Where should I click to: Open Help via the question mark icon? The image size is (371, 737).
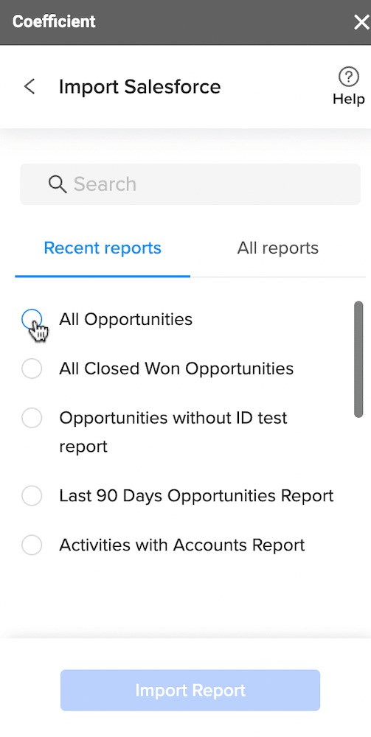pos(348,77)
